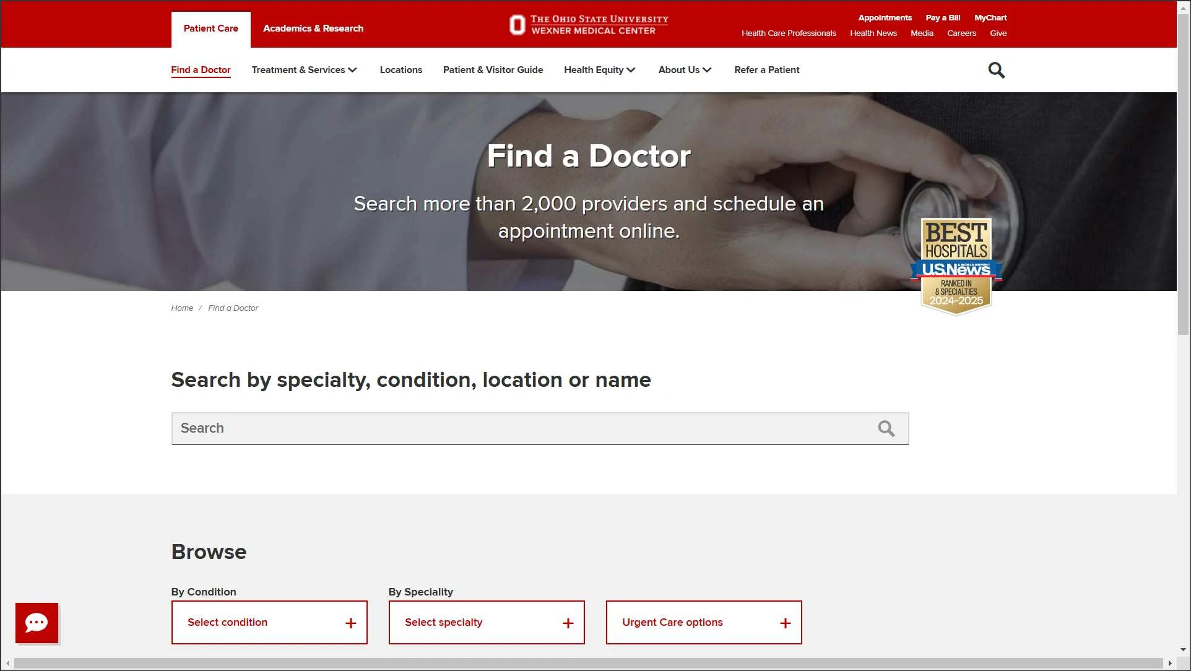The height and width of the screenshot is (671, 1191).
Task: Click the Pay a Bill link
Action: point(943,17)
